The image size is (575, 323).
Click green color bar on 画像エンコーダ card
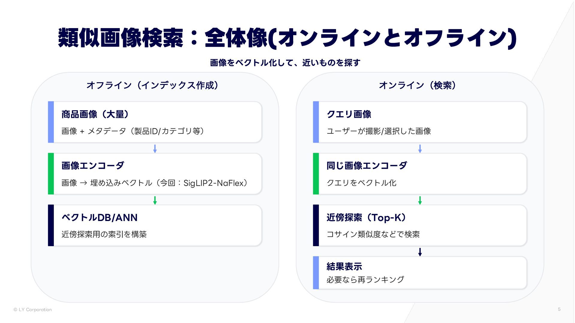(x=51, y=174)
